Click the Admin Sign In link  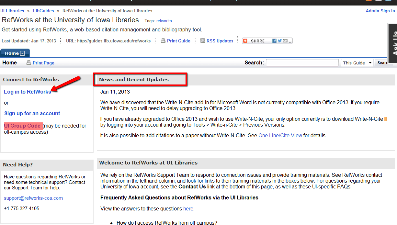click(380, 11)
